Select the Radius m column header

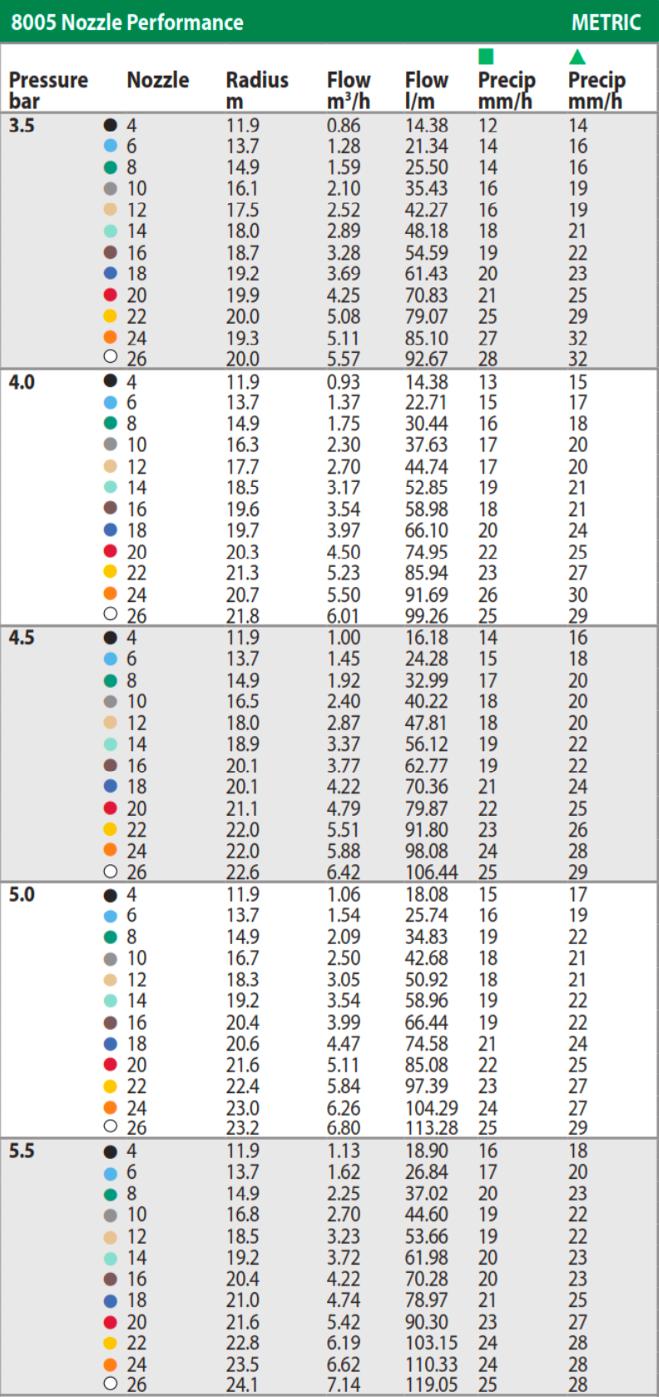tap(257, 90)
